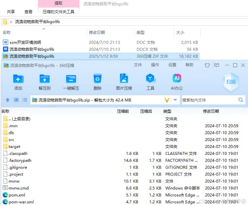Open the 帮助 menu in 360压缩
This screenshot has width=248, height=206.
[189, 65]
